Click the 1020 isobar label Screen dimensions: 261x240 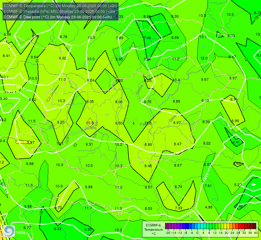pos(21,233)
